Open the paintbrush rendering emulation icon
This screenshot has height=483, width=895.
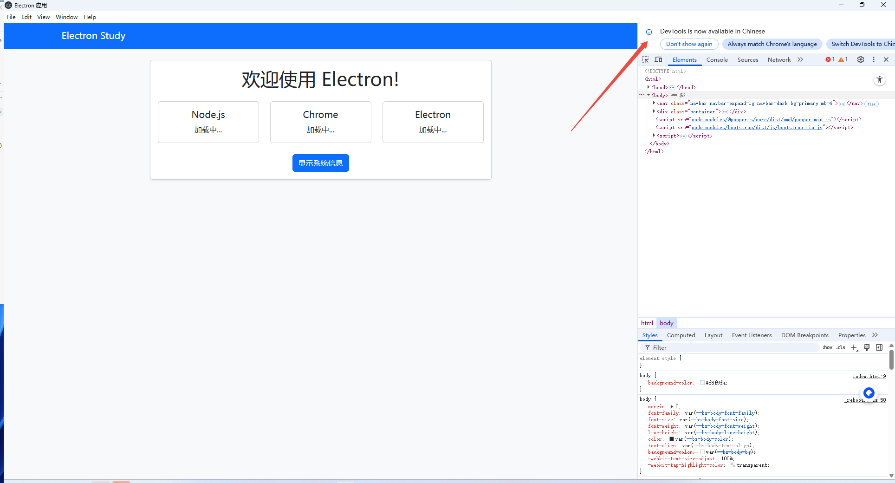pos(867,347)
